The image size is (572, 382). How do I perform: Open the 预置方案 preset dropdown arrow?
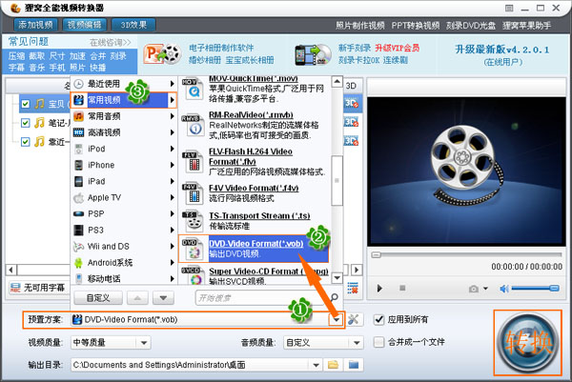(x=337, y=320)
